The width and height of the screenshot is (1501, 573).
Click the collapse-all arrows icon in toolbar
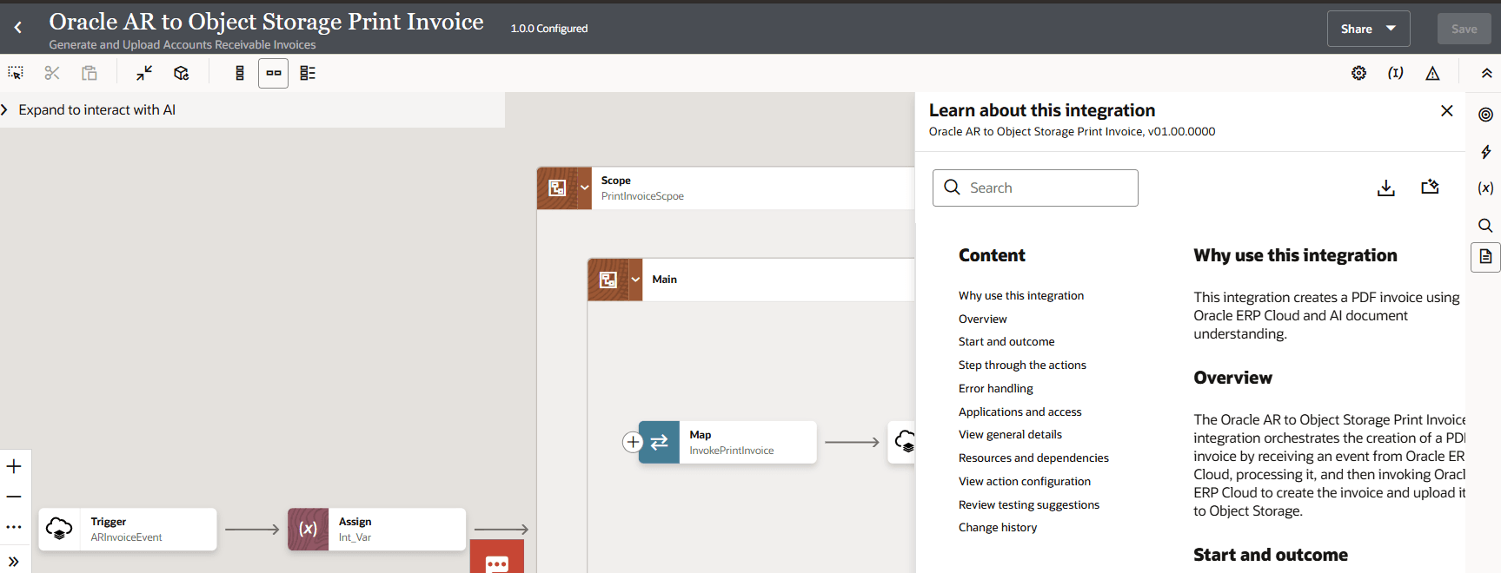(144, 73)
